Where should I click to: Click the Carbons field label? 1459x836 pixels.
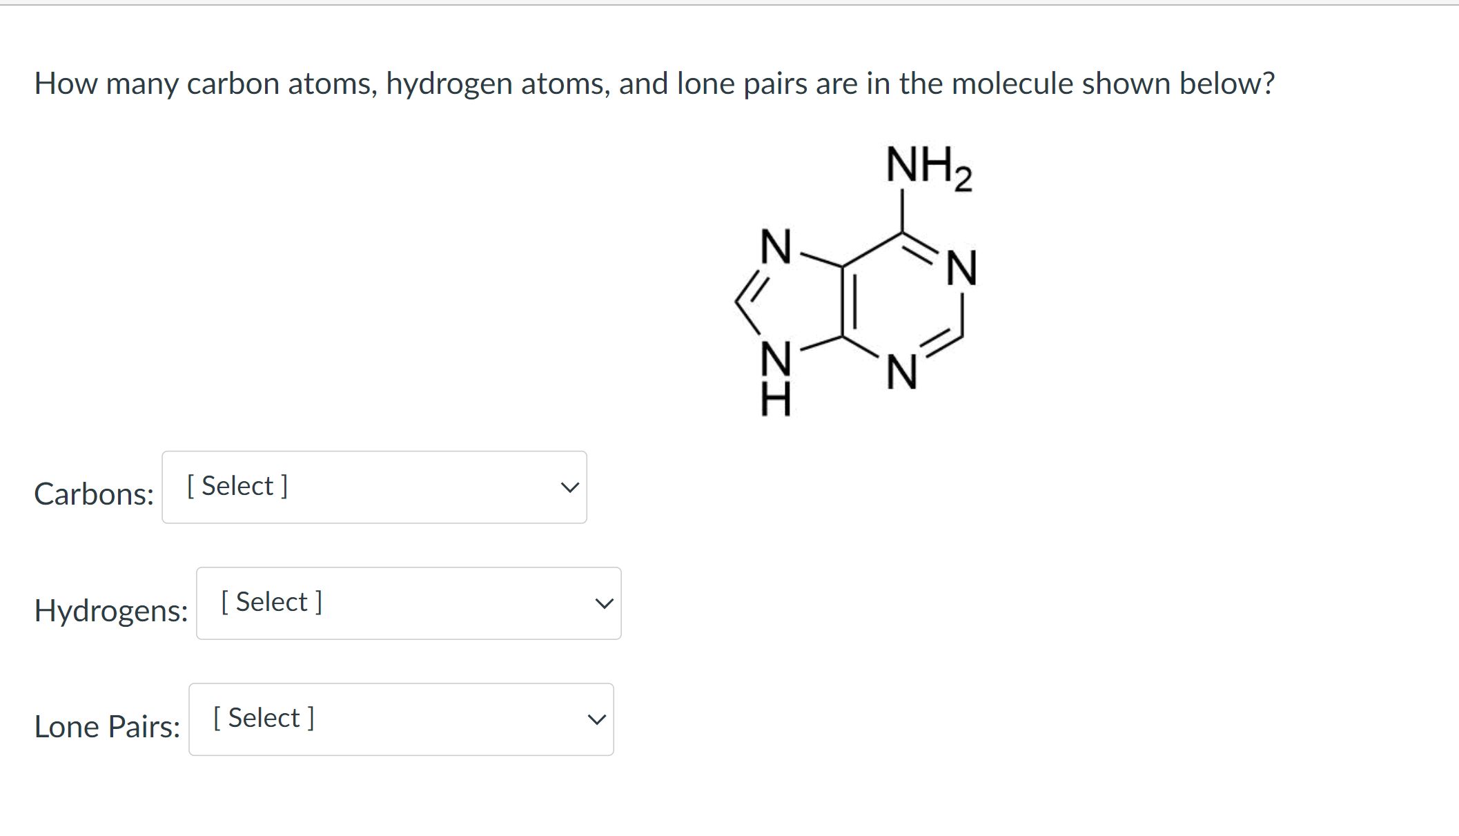tap(93, 494)
